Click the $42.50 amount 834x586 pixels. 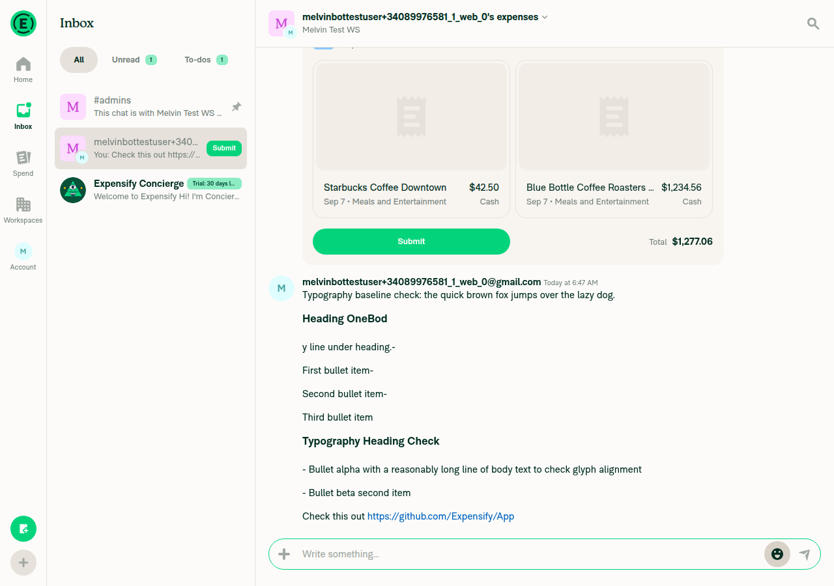(484, 188)
